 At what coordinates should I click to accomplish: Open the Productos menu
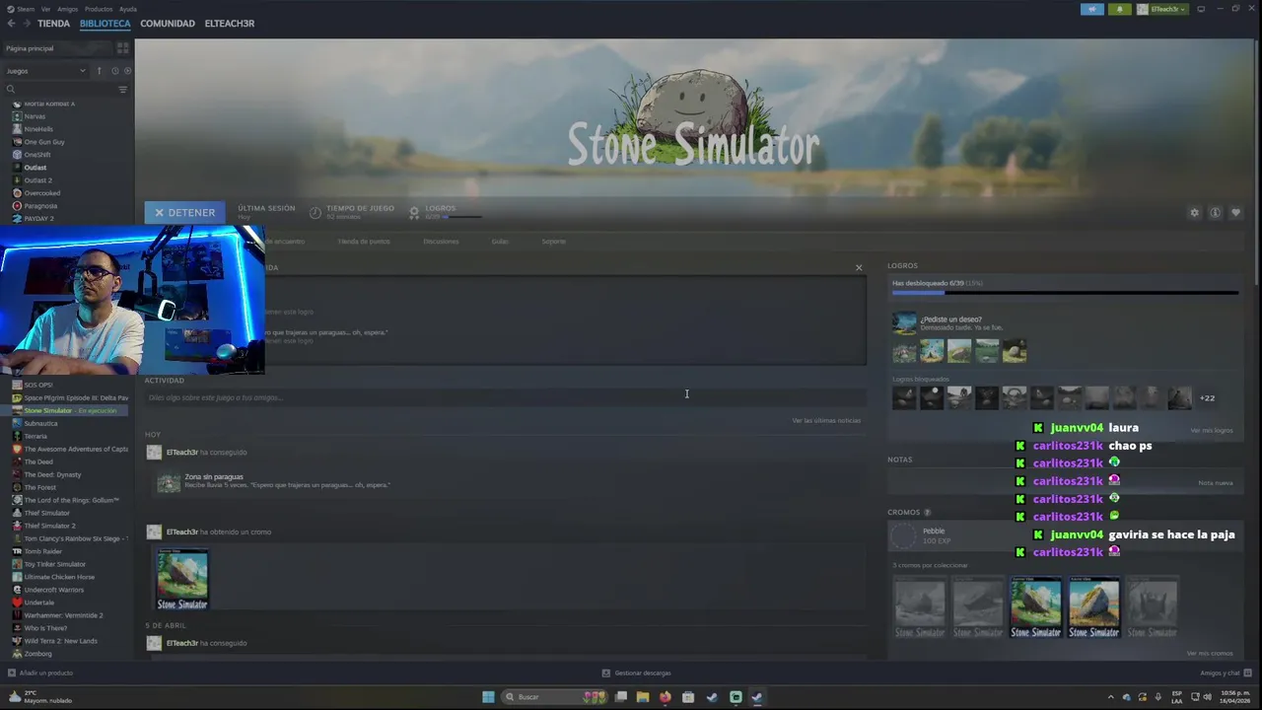pyautogui.click(x=99, y=9)
